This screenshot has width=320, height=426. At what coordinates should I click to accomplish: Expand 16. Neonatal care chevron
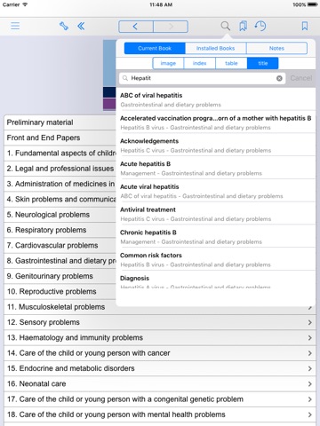click(x=310, y=383)
